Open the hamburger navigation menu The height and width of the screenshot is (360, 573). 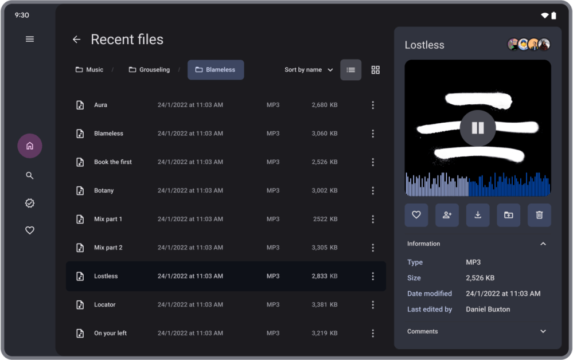tap(30, 39)
